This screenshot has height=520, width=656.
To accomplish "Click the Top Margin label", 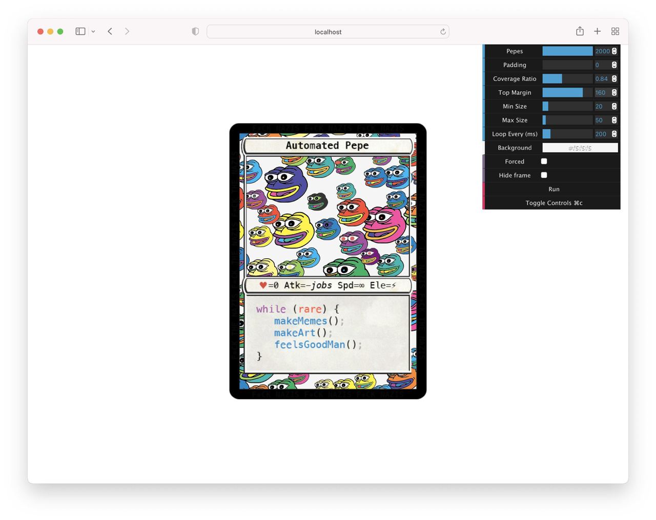I will pyautogui.click(x=515, y=93).
